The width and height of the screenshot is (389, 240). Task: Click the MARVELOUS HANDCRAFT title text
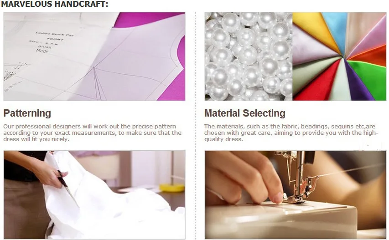click(x=55, y=4)
